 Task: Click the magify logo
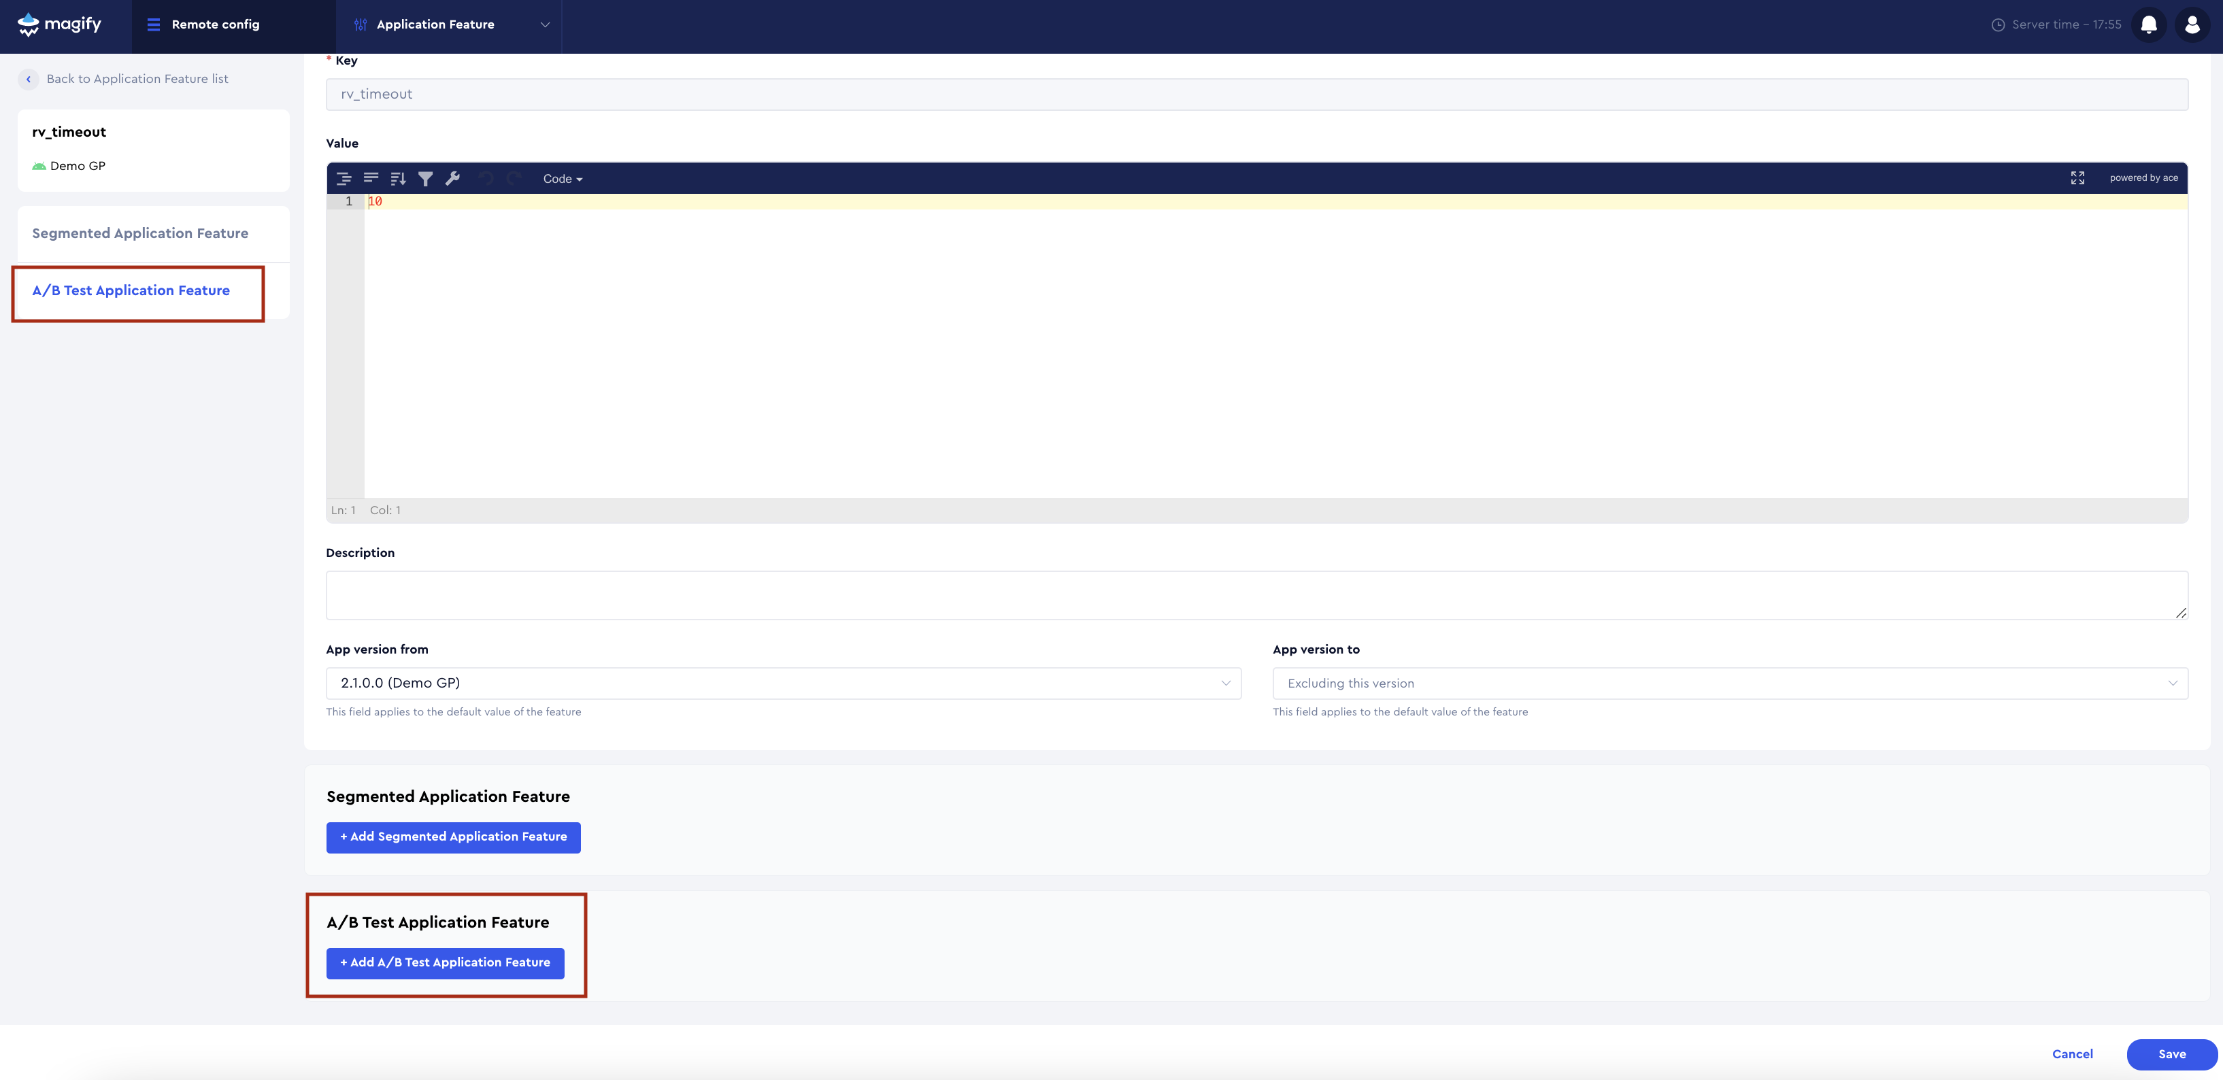pos(61,24)
